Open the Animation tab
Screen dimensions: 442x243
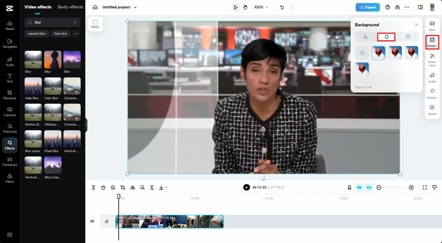tap(432, 94)
